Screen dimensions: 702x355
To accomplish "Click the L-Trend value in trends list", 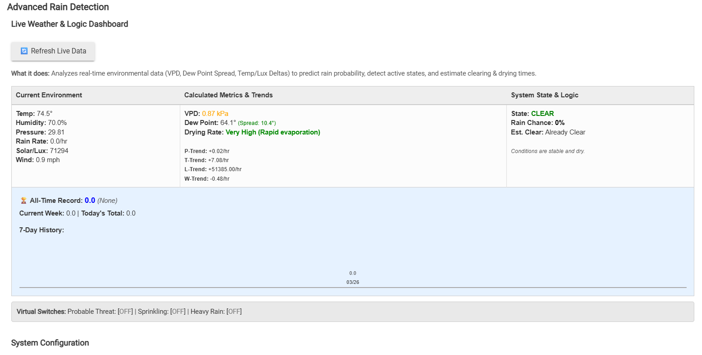I will coord(225,169).
